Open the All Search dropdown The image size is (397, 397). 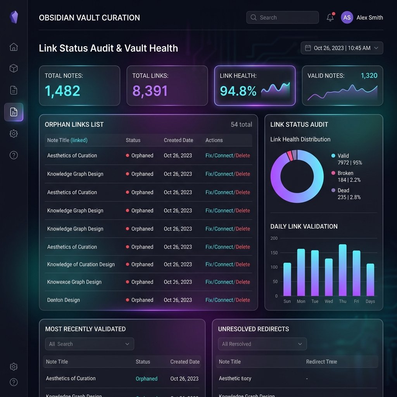tap(90, 344)
